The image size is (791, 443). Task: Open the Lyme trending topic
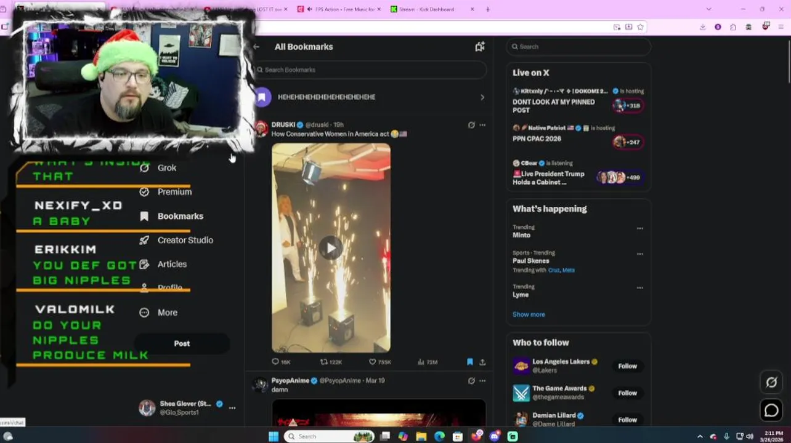click(x=521, y=295)
